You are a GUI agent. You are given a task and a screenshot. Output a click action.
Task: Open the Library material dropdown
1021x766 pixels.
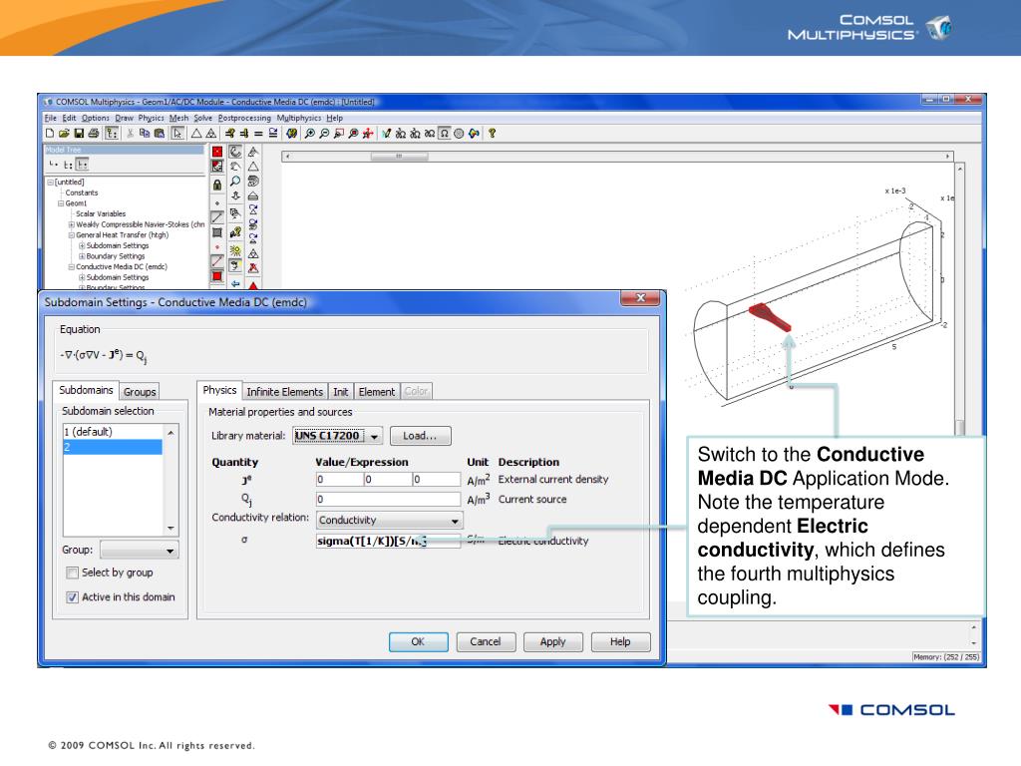(x=375, y=437)
